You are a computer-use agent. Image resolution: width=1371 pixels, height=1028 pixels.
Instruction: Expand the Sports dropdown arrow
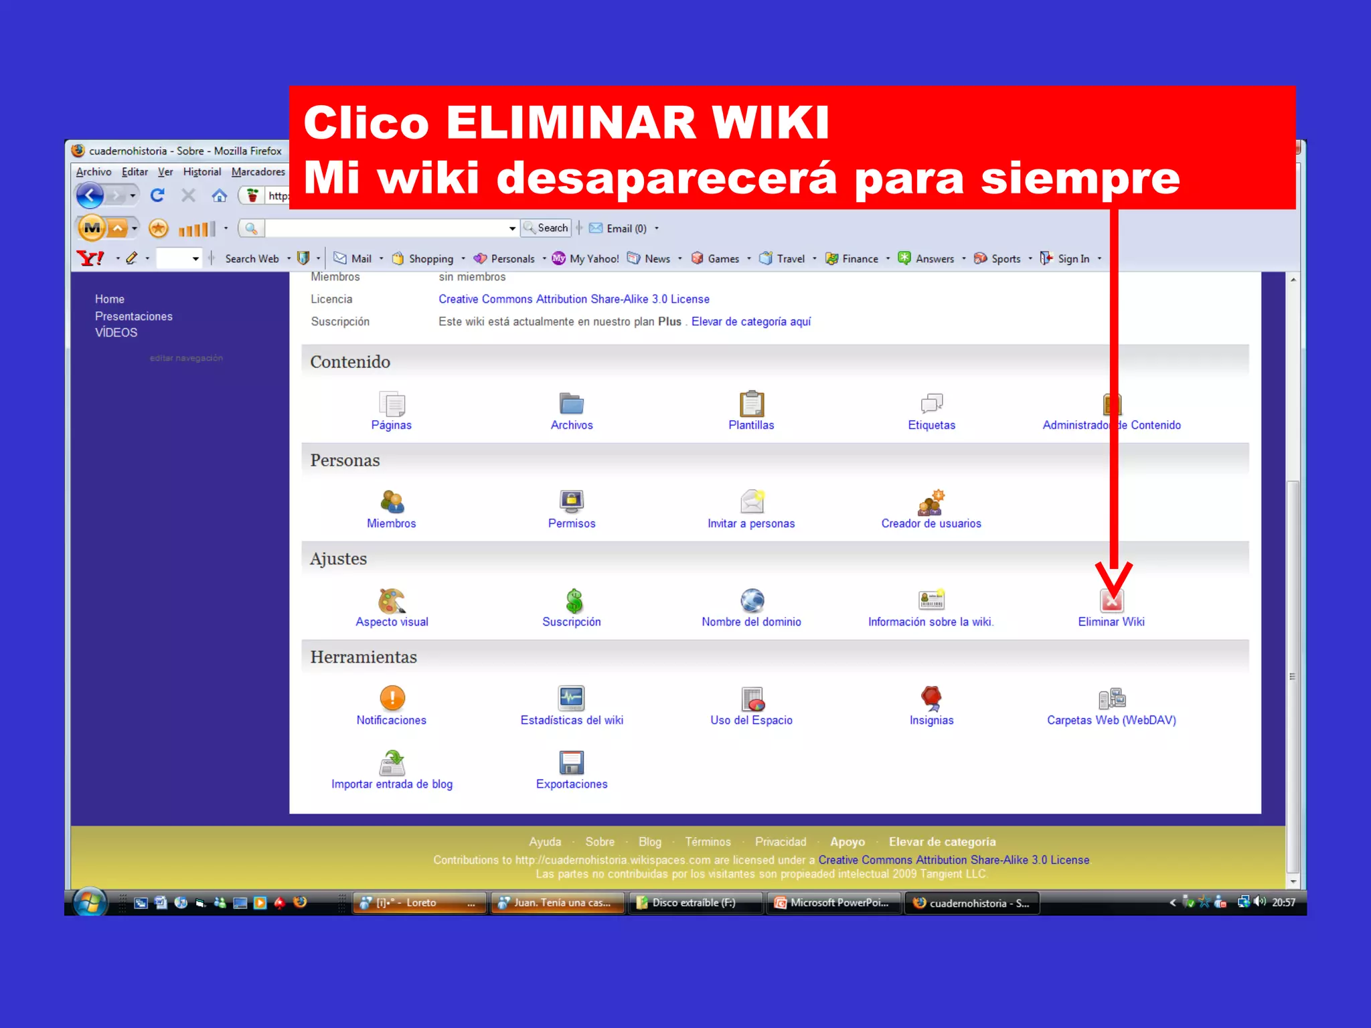(x=1030, y=259)
